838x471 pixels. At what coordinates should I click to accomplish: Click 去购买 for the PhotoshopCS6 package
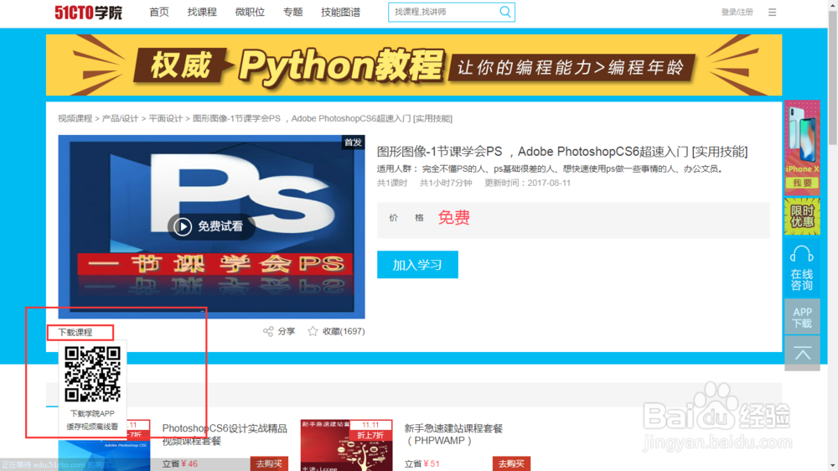click(x=269, y=463)
